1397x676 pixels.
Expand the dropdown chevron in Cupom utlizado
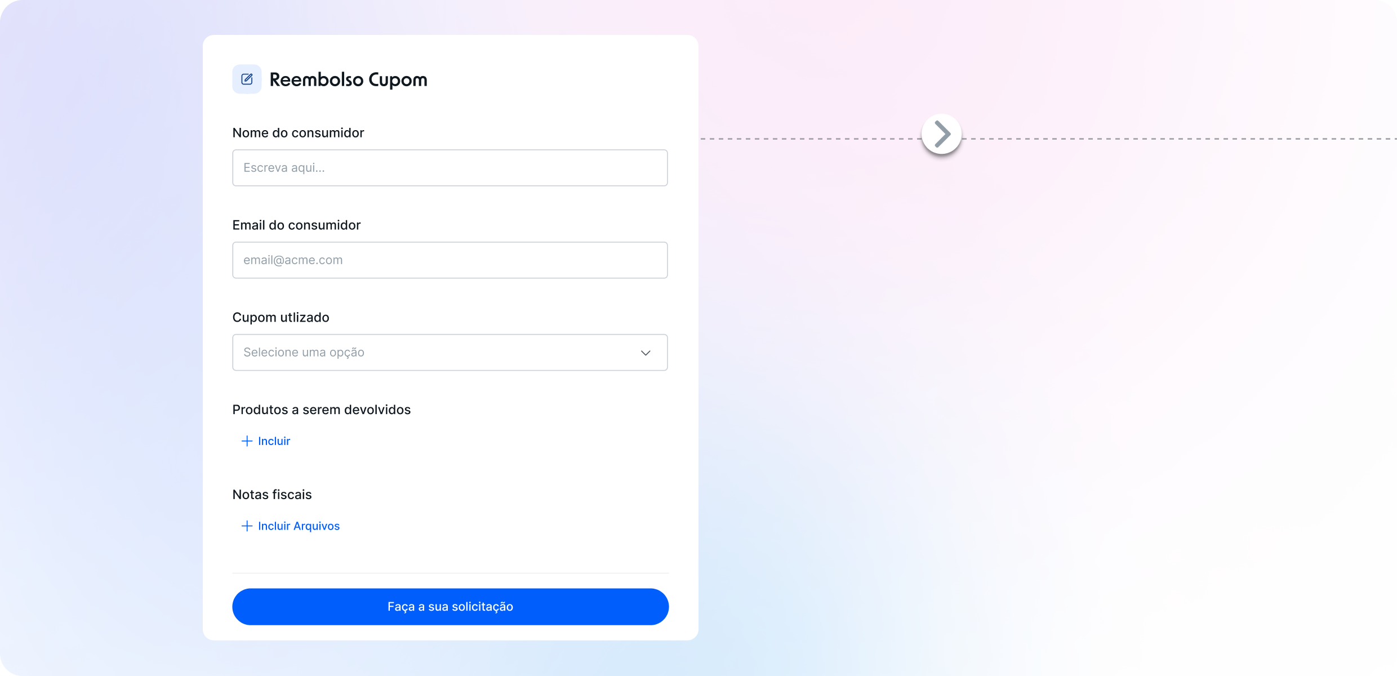click(646, 353)
